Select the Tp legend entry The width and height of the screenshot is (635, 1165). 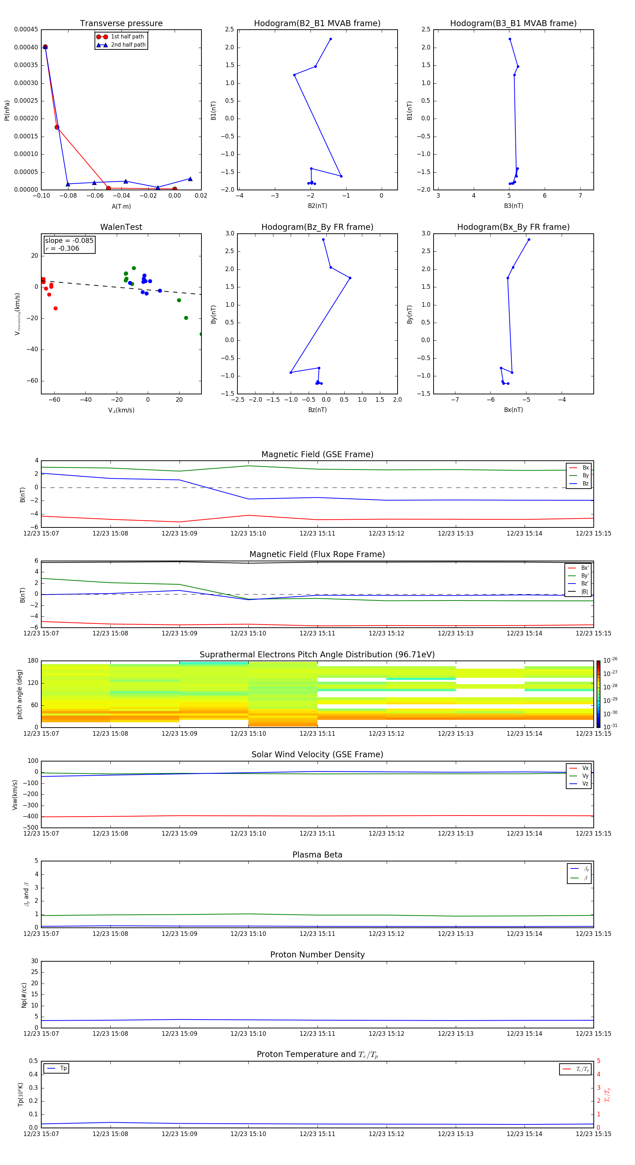57,1068
